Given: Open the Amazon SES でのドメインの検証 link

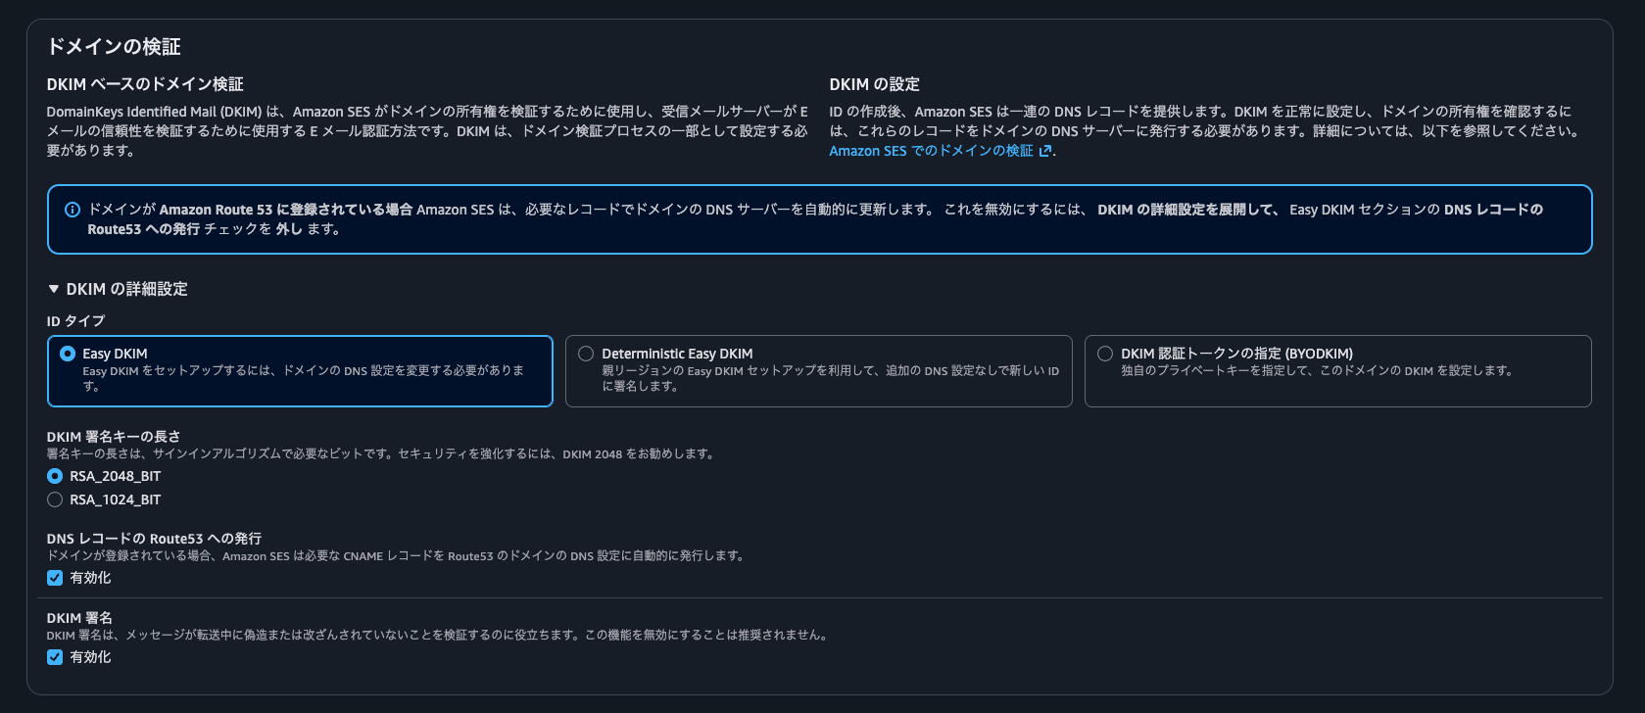Looking at the screenshot, I should [931, 151].
